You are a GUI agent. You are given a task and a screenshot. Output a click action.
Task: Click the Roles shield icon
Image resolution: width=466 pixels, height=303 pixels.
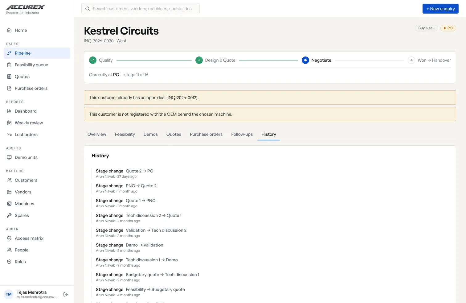pyautogui.click(x=9, y=262)
